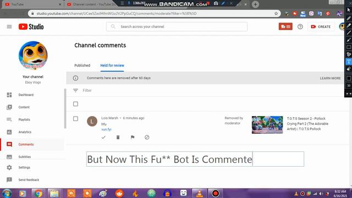Open Google Chrome from the taskbar
Screen dimensions: 352x198
tap(38, 193)
